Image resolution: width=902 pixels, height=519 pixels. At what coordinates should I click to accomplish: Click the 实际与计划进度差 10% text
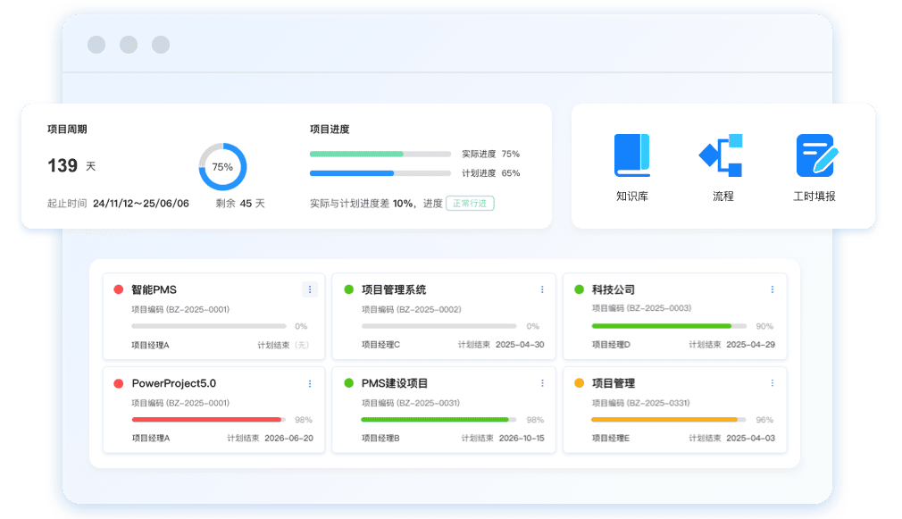coord(363,203)
